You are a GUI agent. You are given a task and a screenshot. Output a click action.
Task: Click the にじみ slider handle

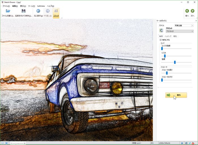point(165,56)
